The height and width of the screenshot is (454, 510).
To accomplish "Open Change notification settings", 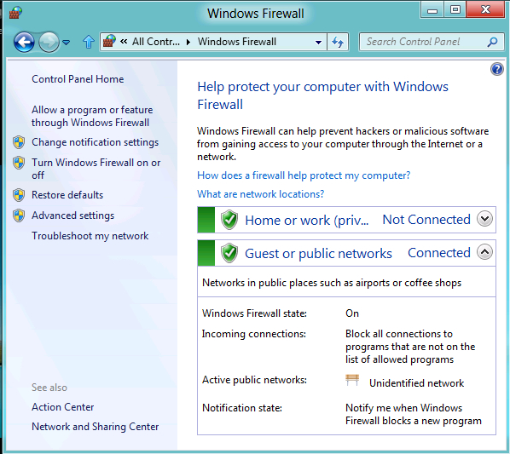I will pyautogui.click(x=95, y=142).
